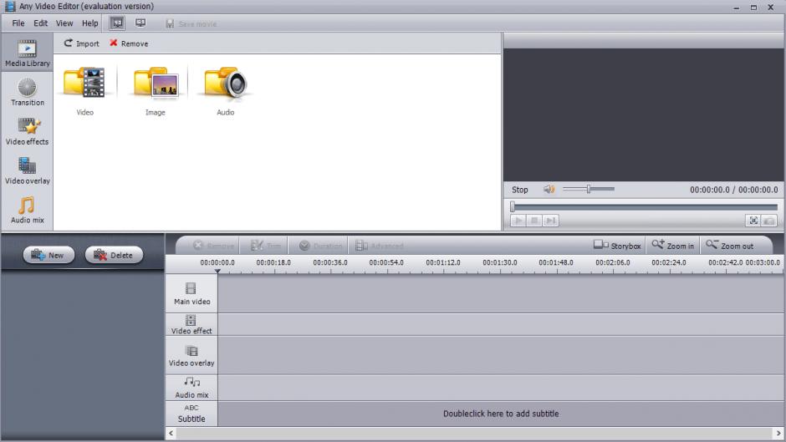Select the Subtitle track header
Screen dimensions: 786x442
coord(191,414)
